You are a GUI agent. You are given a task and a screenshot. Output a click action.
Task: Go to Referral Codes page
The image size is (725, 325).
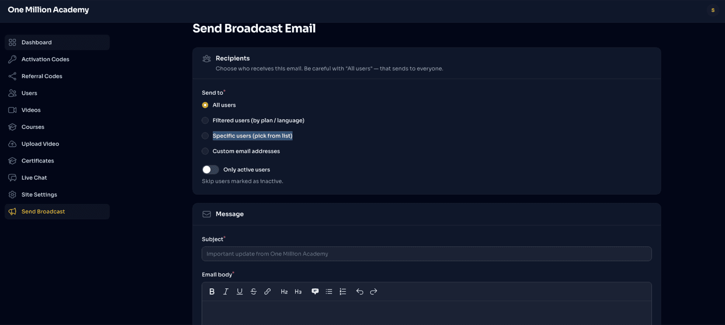coord(57,76)
